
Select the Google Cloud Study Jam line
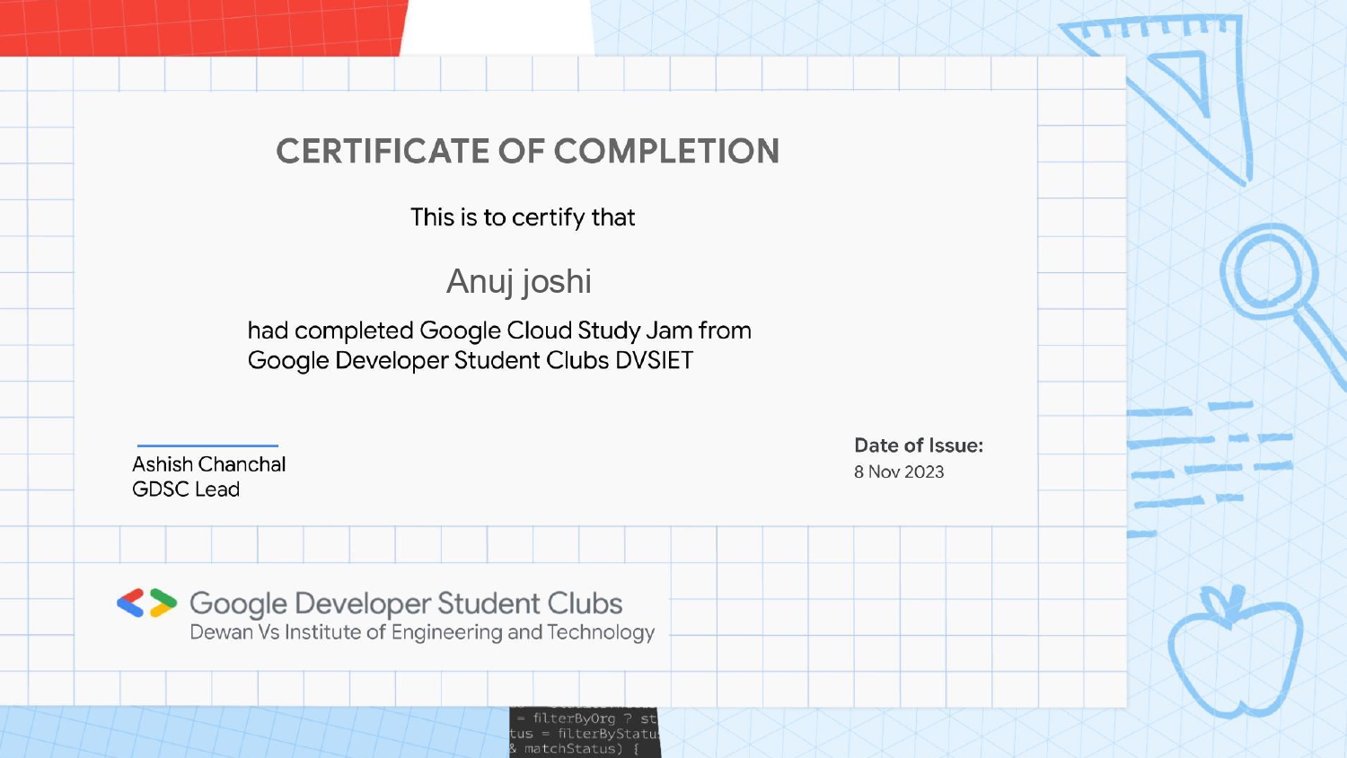tap(499, 331)
